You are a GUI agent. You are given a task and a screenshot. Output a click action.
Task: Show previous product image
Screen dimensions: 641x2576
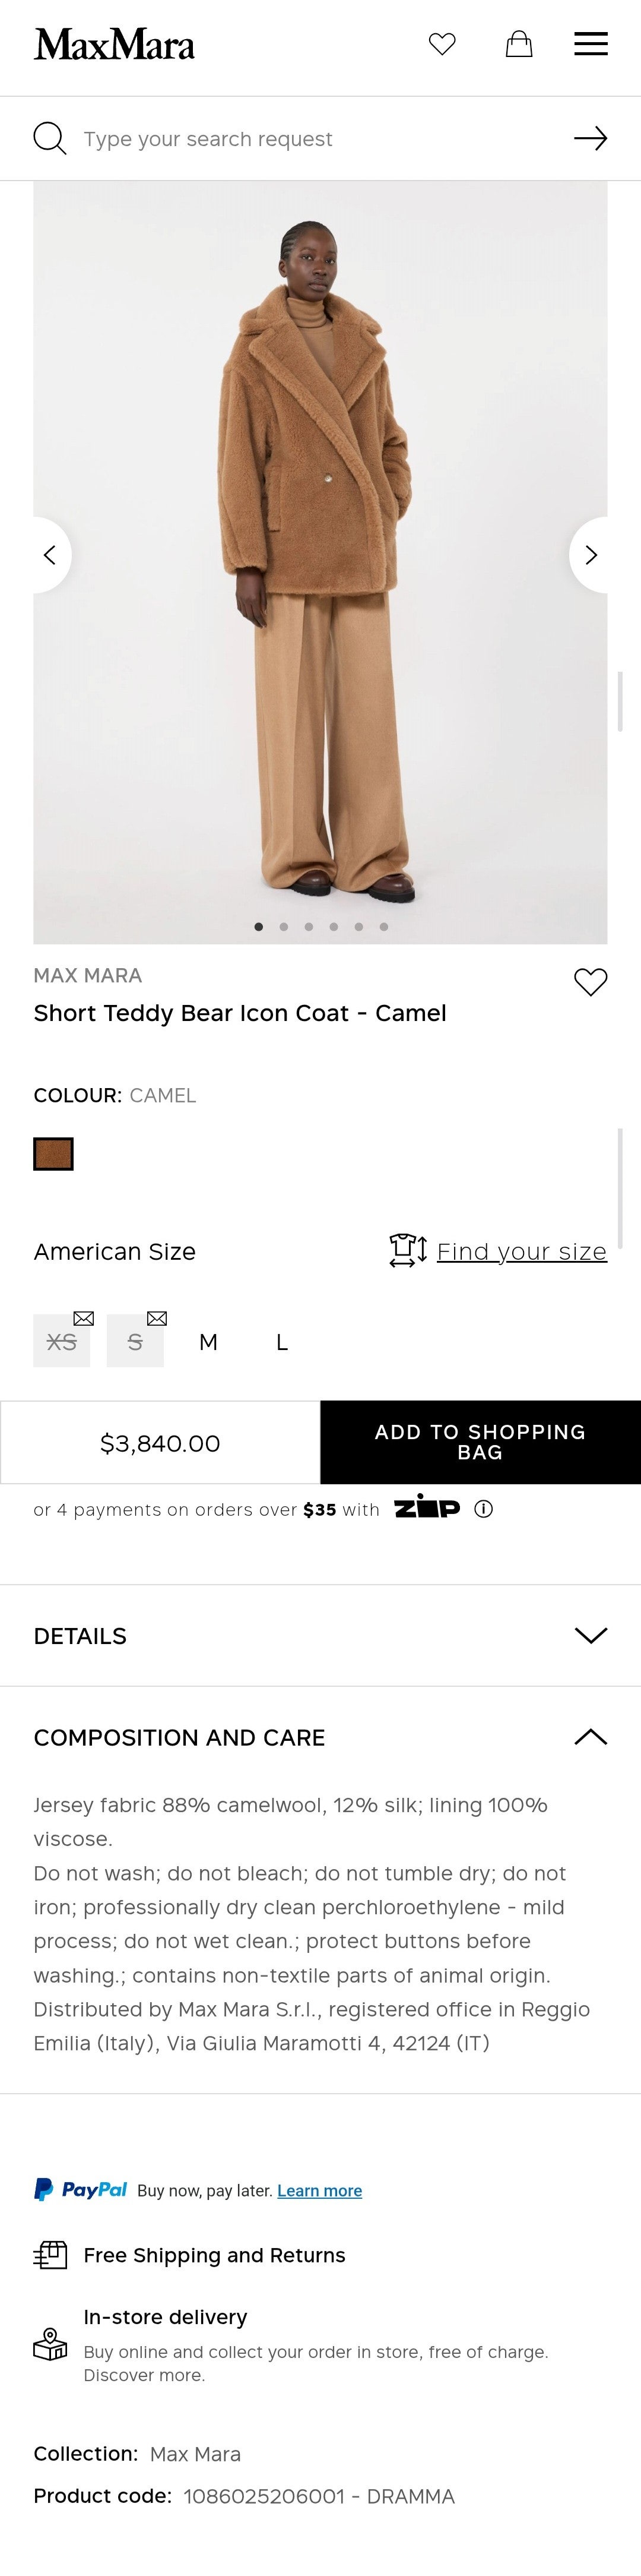[49, 555]
